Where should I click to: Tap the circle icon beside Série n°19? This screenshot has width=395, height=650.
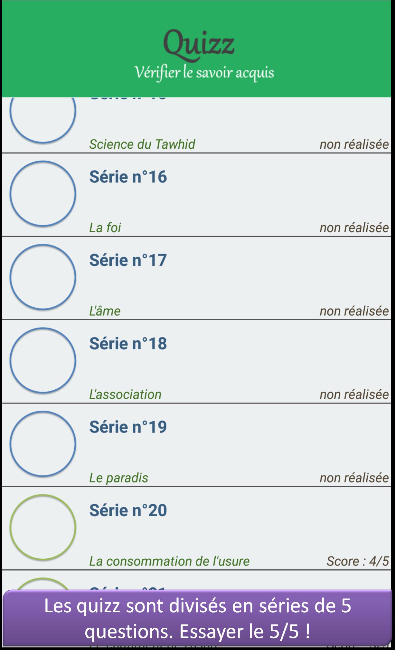point(43,444)
